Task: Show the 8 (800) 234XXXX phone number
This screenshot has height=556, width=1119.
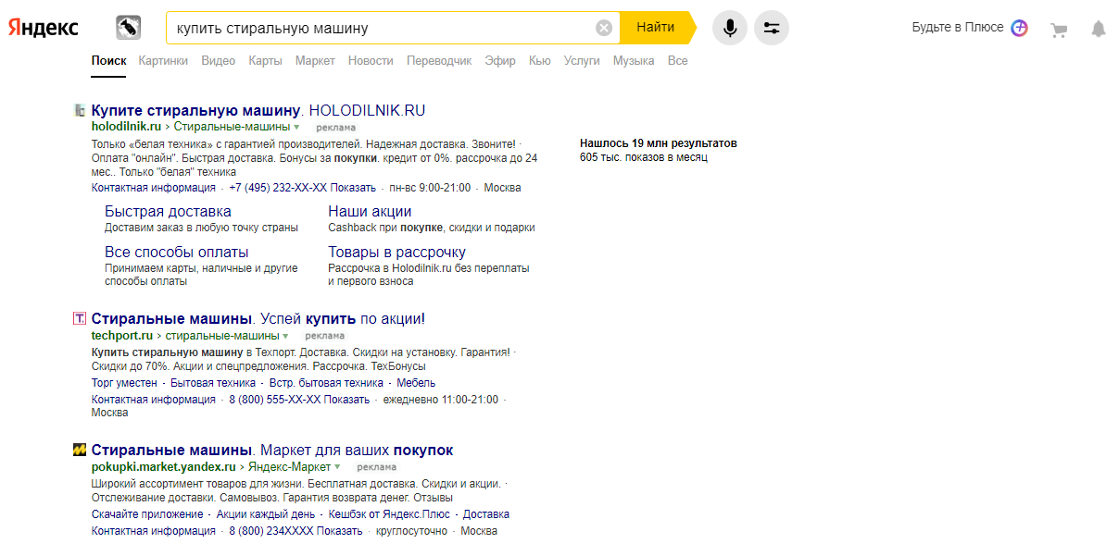Action: pos(295,532)
